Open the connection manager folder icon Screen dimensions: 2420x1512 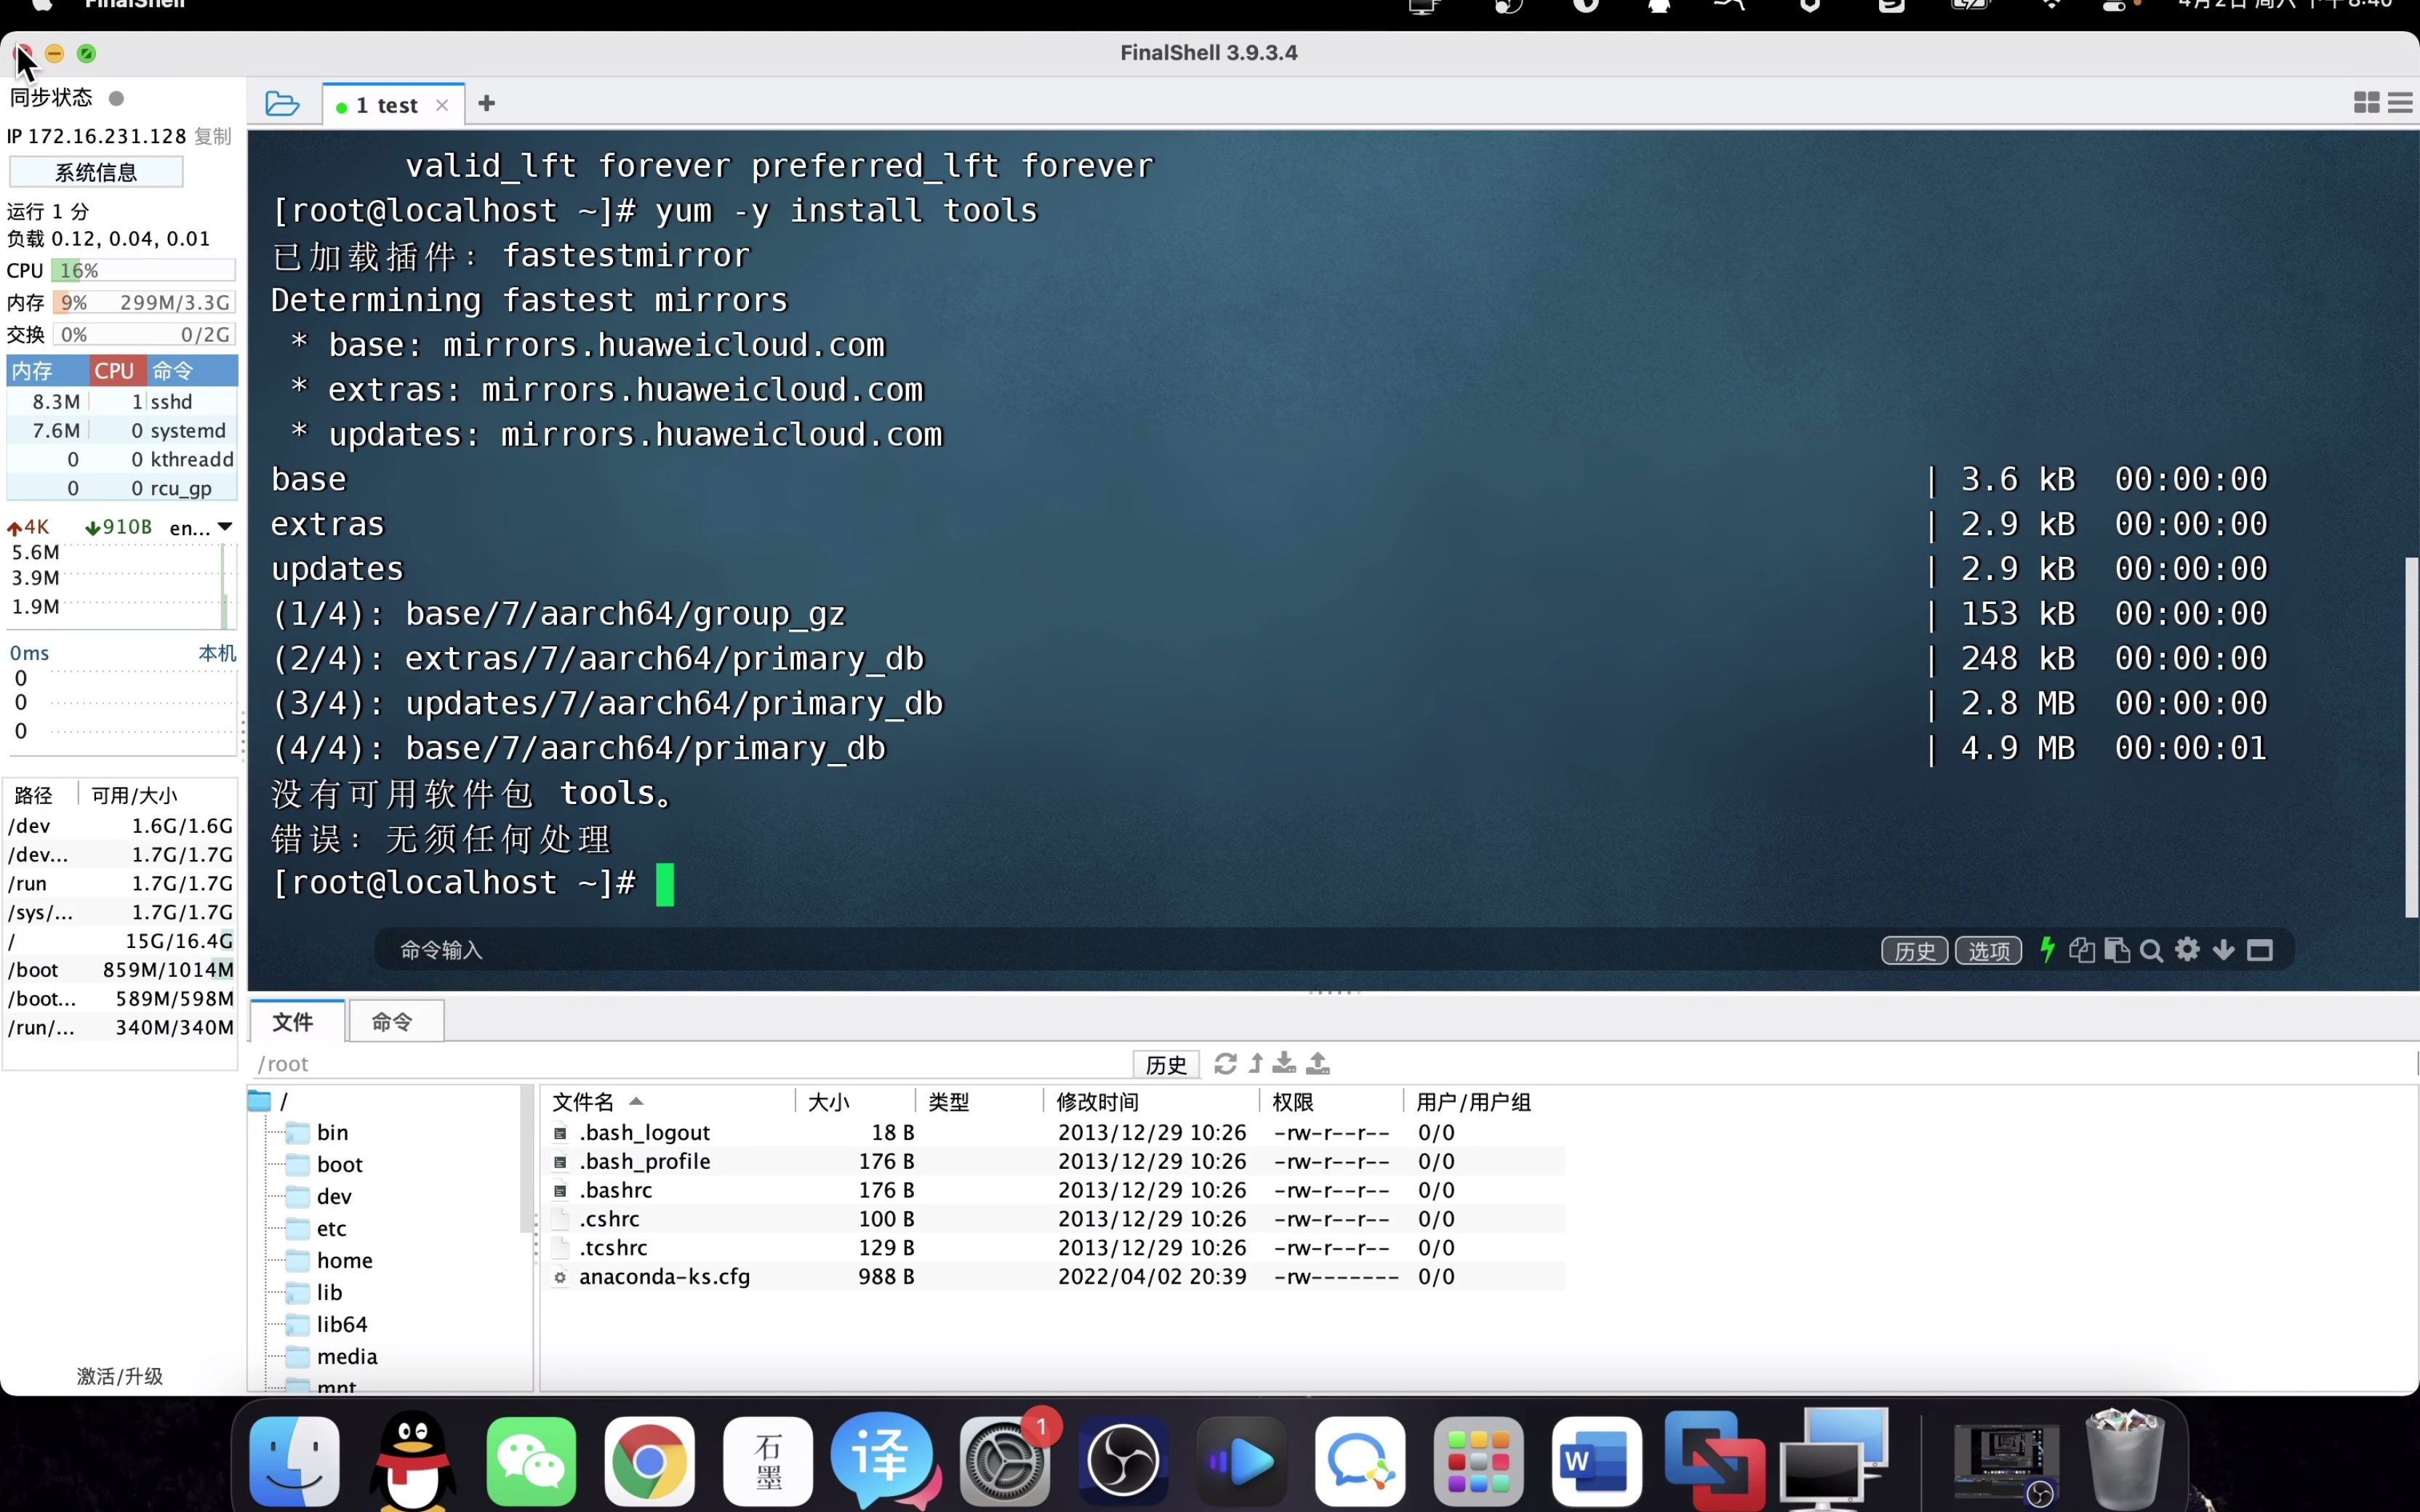click(282, 104)
